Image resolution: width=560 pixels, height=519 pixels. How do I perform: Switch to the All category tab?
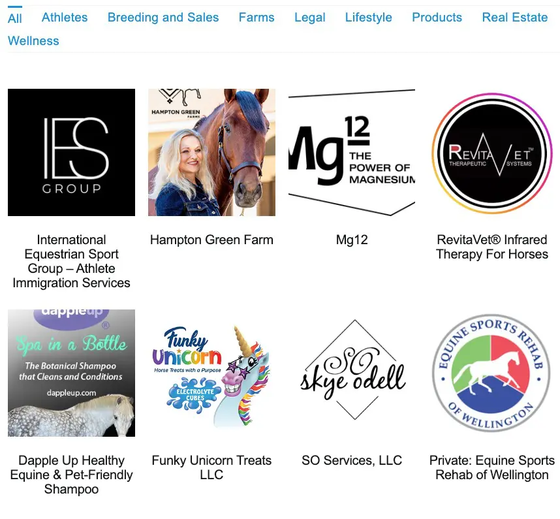(x=14, y=18)
